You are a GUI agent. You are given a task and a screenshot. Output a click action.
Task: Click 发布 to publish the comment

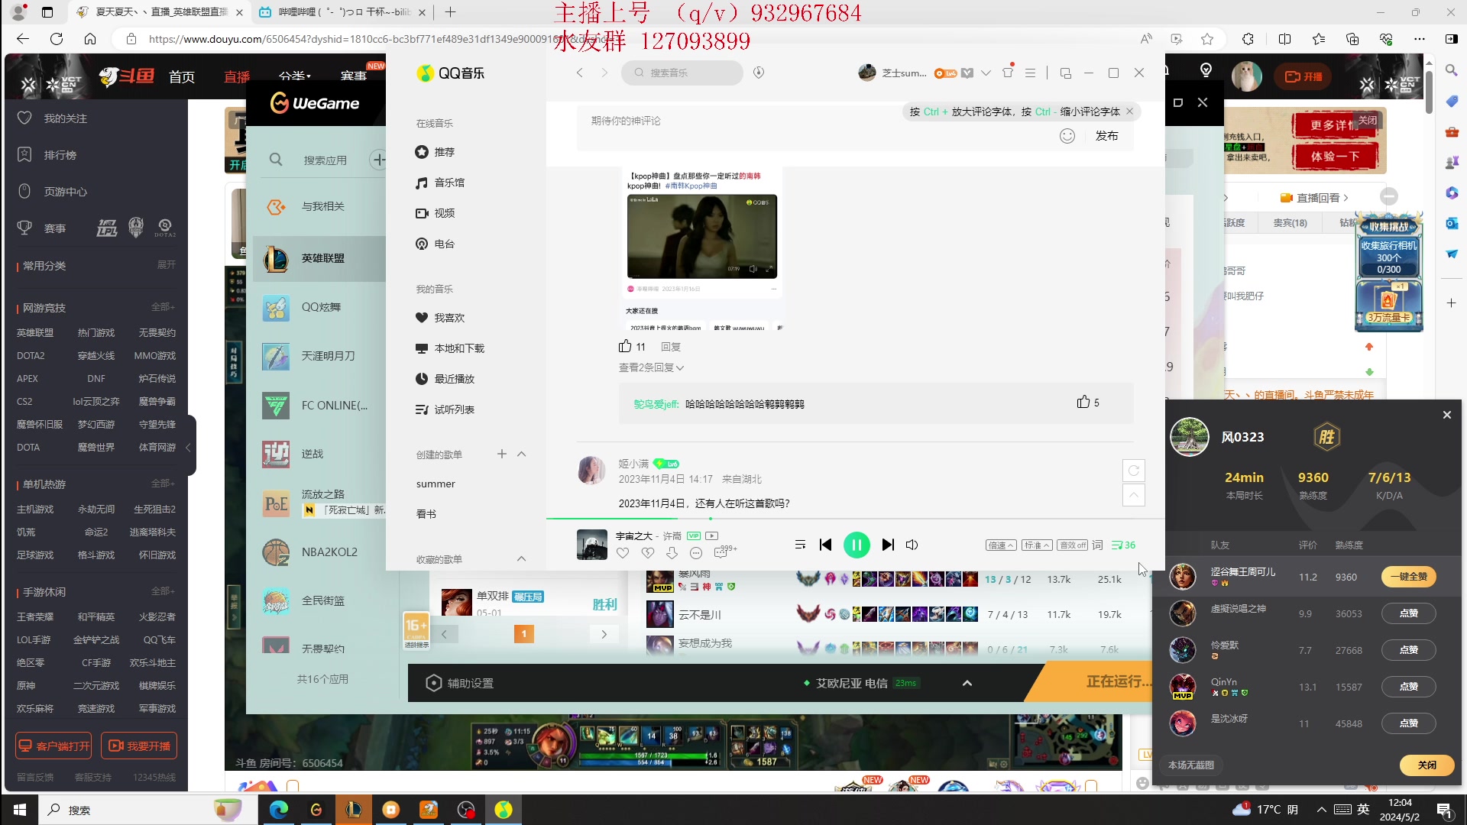1106,135
